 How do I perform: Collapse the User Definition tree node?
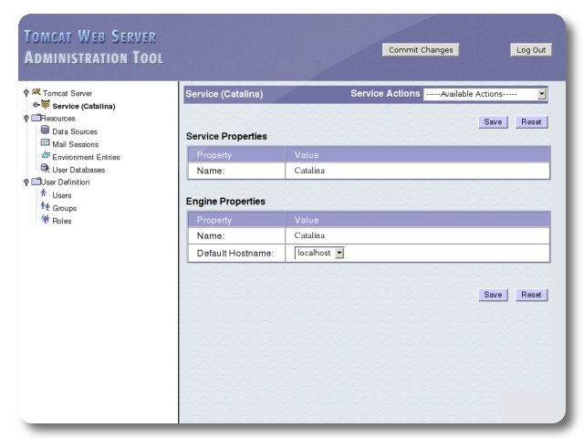26,182
